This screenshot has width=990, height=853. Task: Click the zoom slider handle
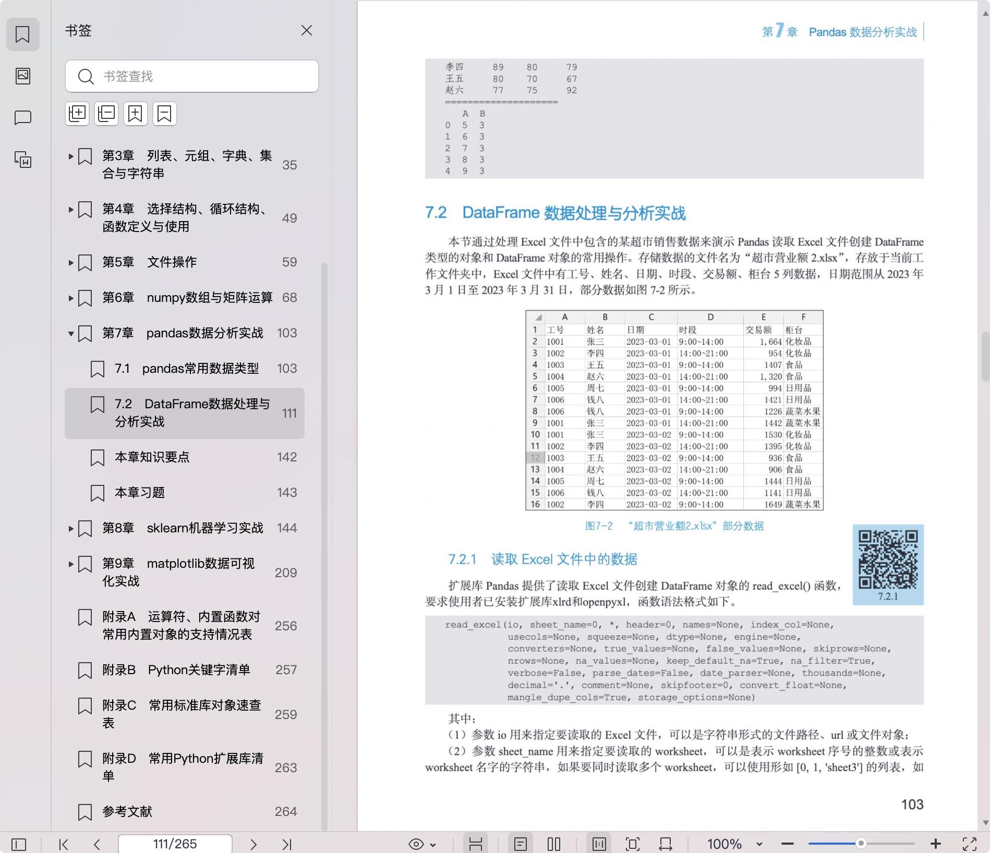tap(861, 844)
